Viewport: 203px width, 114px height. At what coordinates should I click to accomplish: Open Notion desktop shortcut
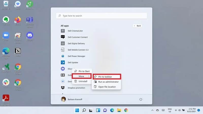(18, 52)
